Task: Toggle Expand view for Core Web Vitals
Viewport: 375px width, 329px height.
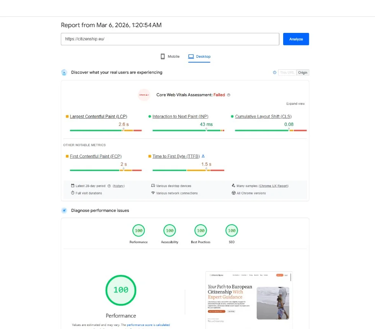Action: [x=295, y=103]
